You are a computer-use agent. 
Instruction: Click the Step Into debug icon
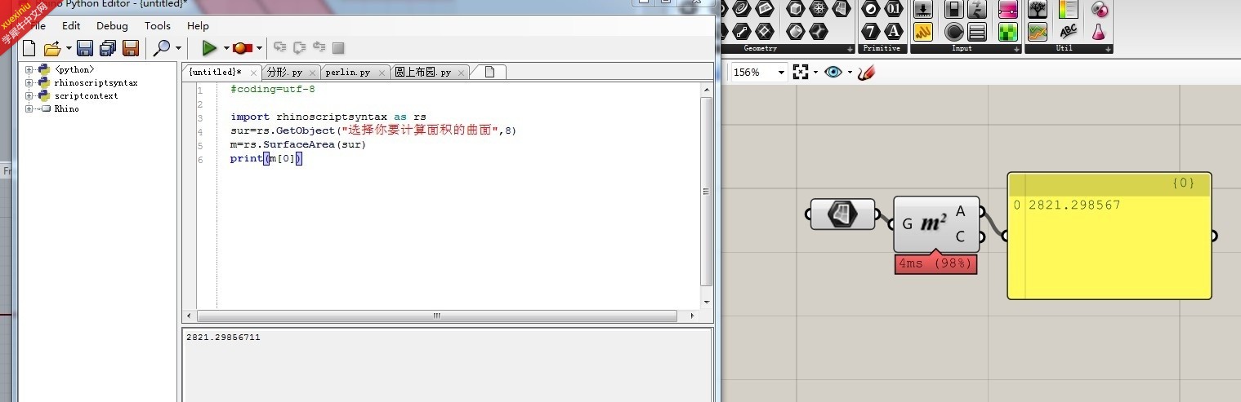point(279,48)
